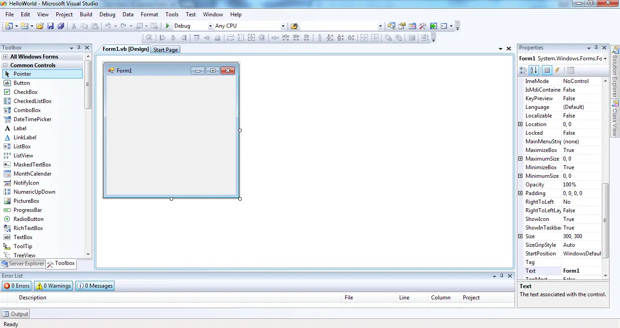Screen dimensions: 620x328
Task: Select the CheckBox control in Toolbox
Action: [25, 92]
